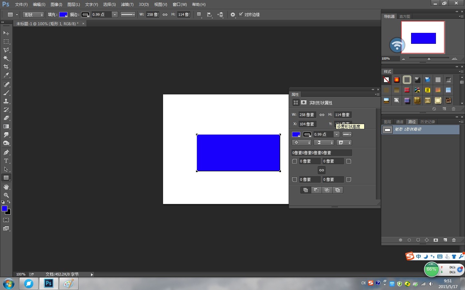
Task: Select the 矩形 1形状路径 path entry
Action: click(x=420, y=130)
